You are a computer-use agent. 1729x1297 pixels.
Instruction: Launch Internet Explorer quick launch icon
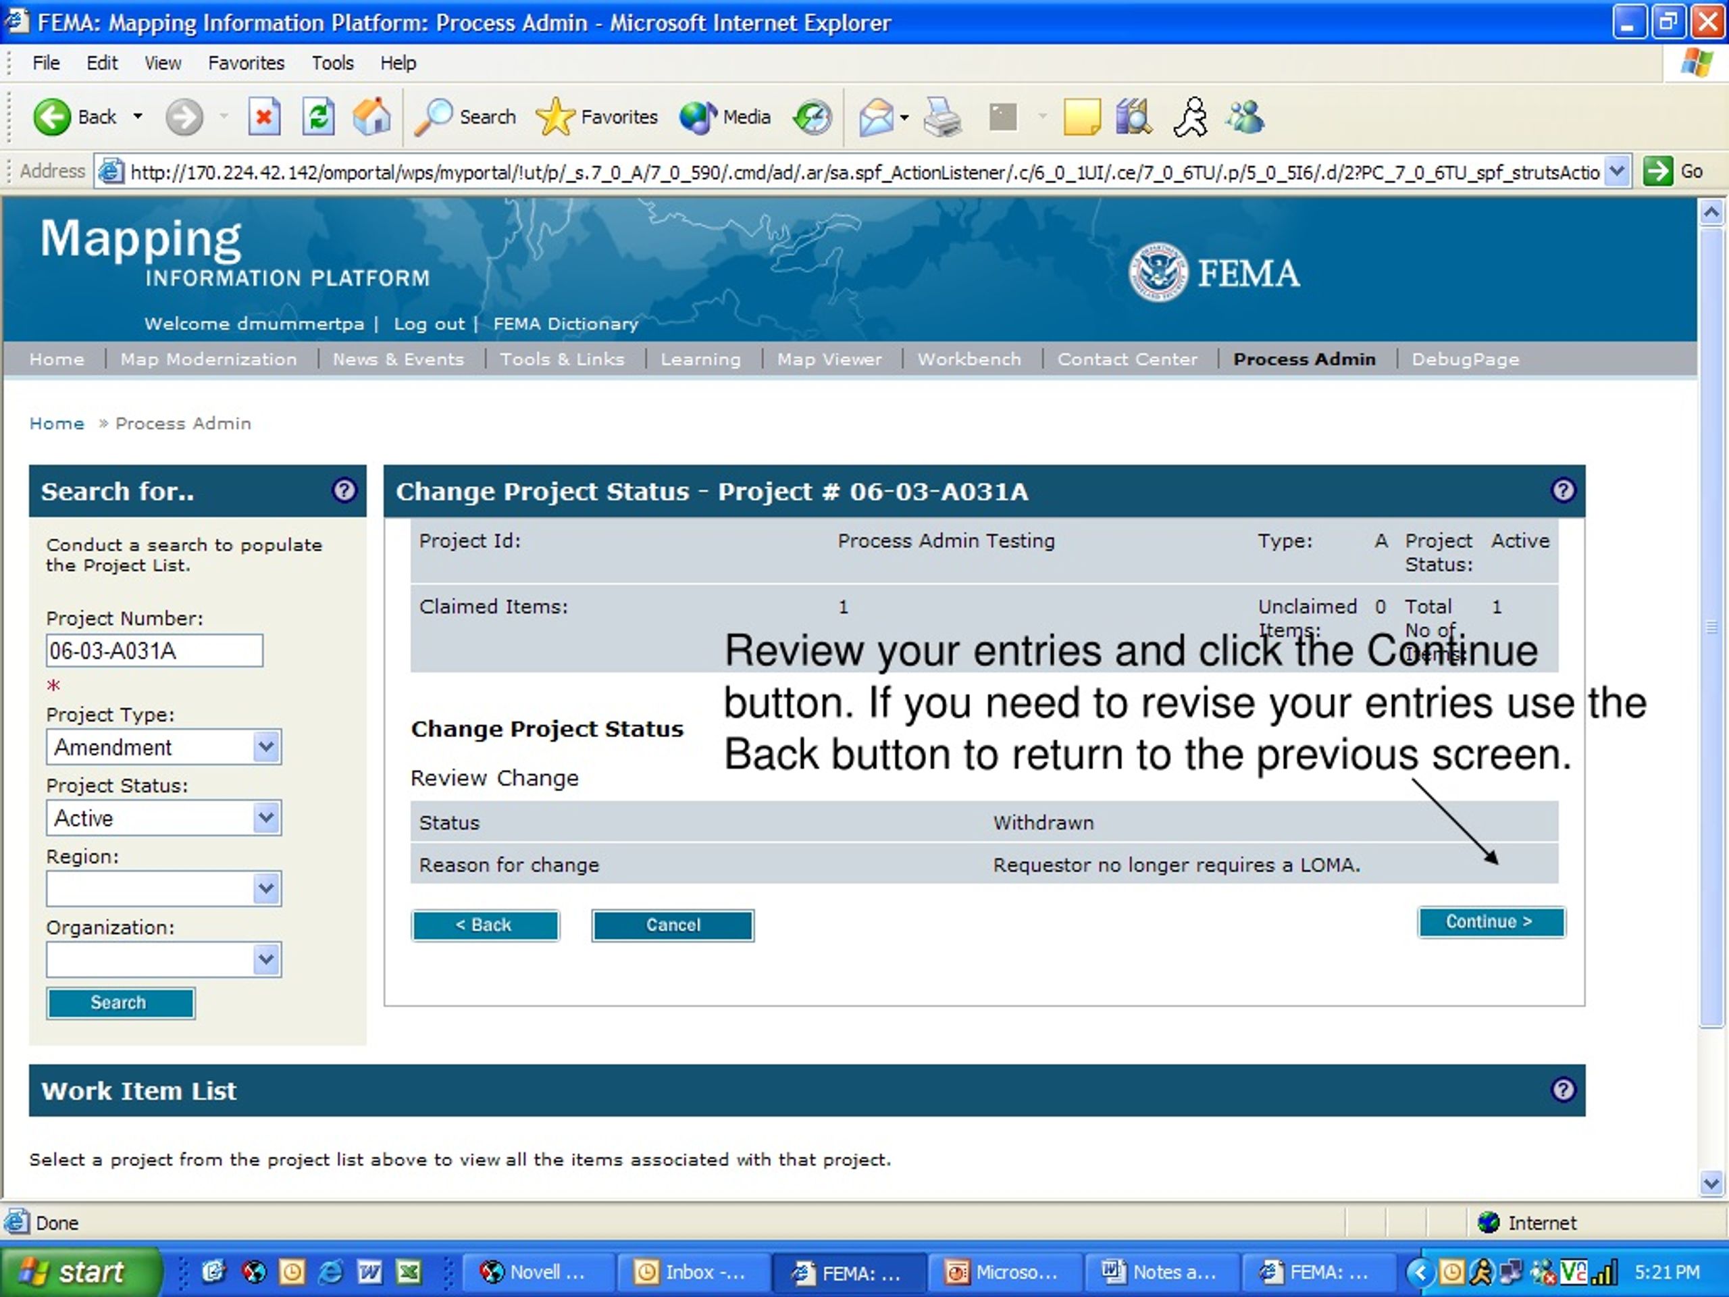pos(331,1272)
